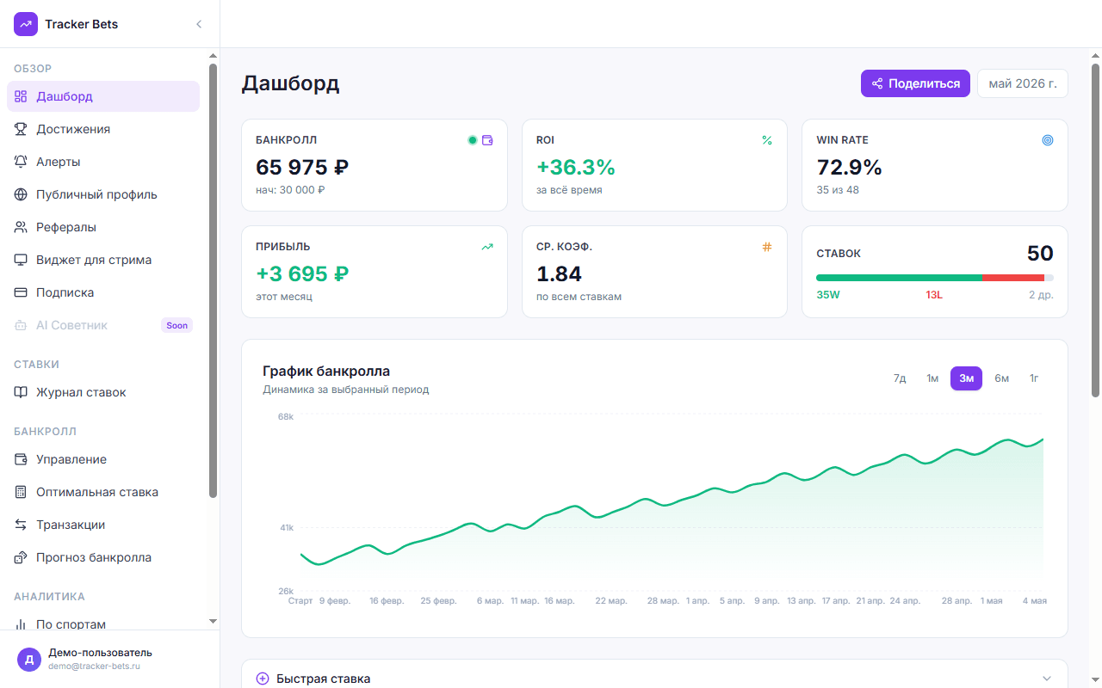The image size is (1102, 688).
Task: Click the wallet icon next to Управление
Action: (x=21, y=459)
